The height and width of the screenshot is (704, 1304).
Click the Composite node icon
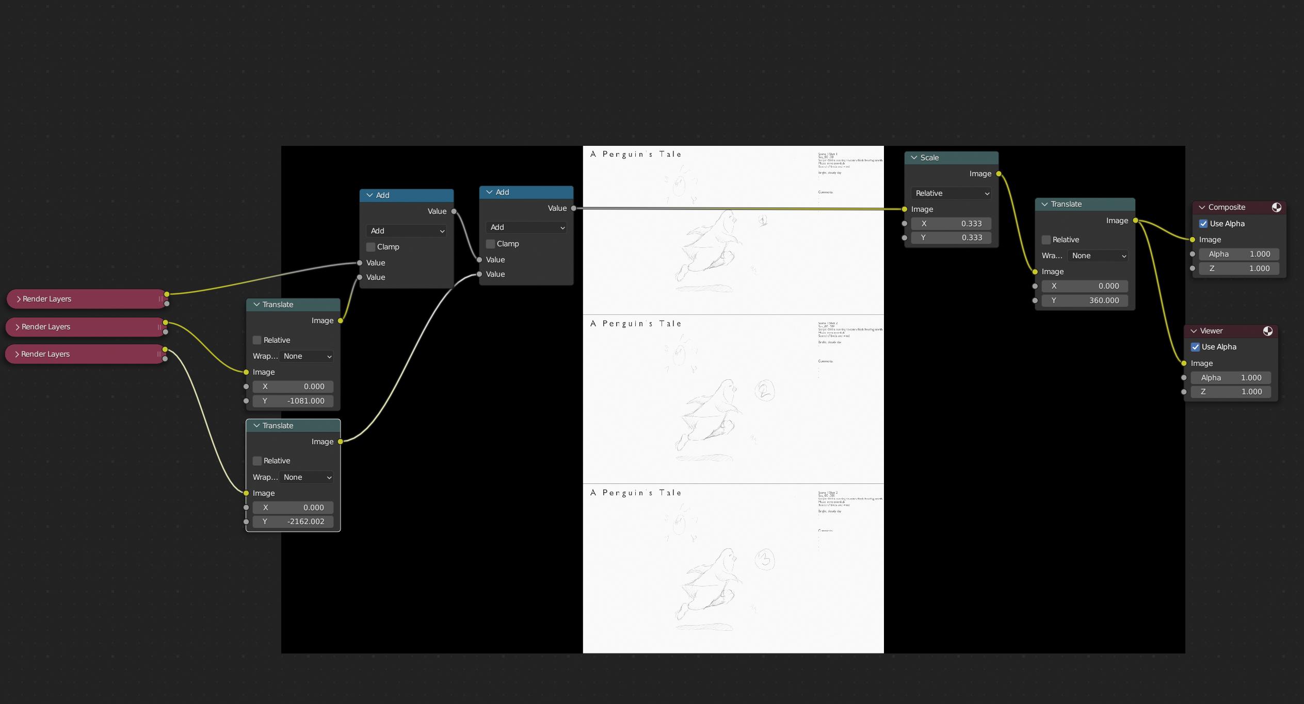[1277, 206]
